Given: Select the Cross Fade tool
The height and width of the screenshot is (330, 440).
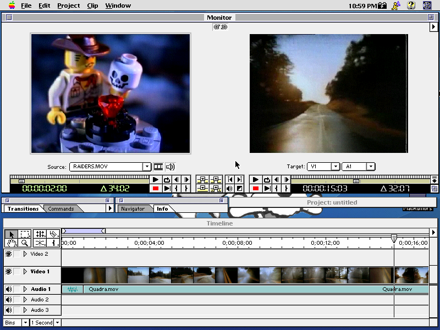Looking at the screenshot, I should point(40,243).
